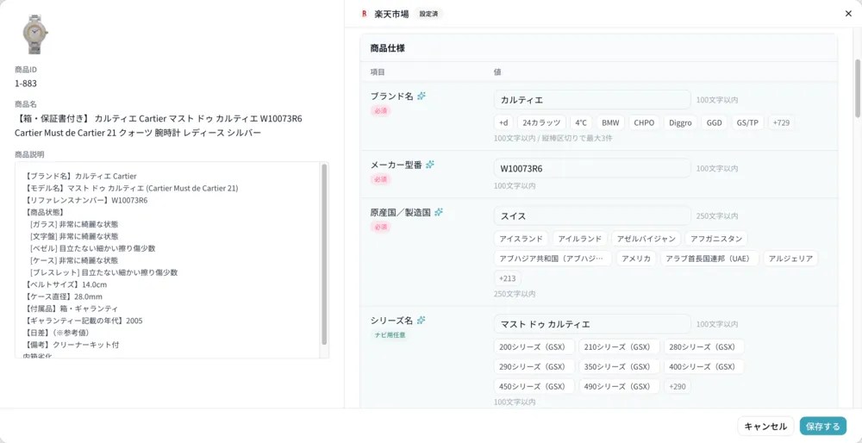Click the right panel vertical scrollbar
862x443 pixels.
coord(857,88)
